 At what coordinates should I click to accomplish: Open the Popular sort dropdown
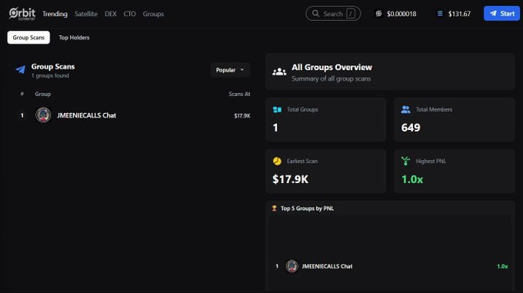tap(230, 70)
